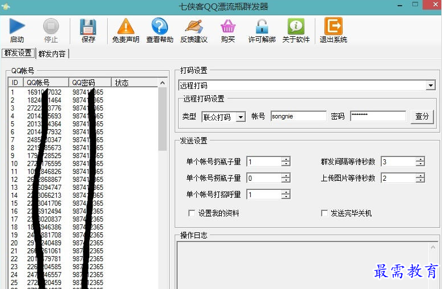The width and height of the screenshot is (443, 289).
Task: Click the 启动 start play icon
Action: point(17,26)
